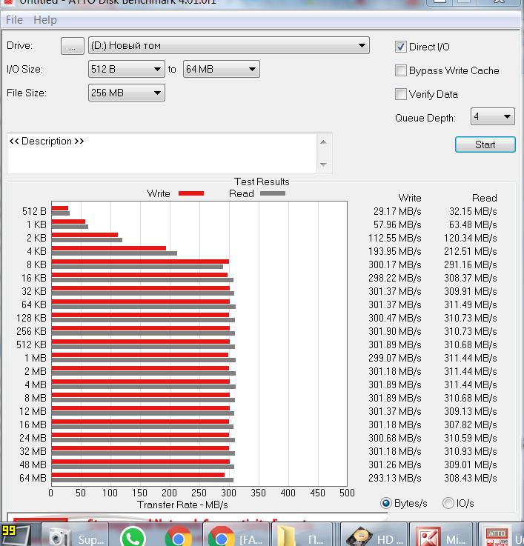Viewport: 524px width, 546px height.
Task: Click the 128 KB row label on chart
Action: [x=31, y=318]
